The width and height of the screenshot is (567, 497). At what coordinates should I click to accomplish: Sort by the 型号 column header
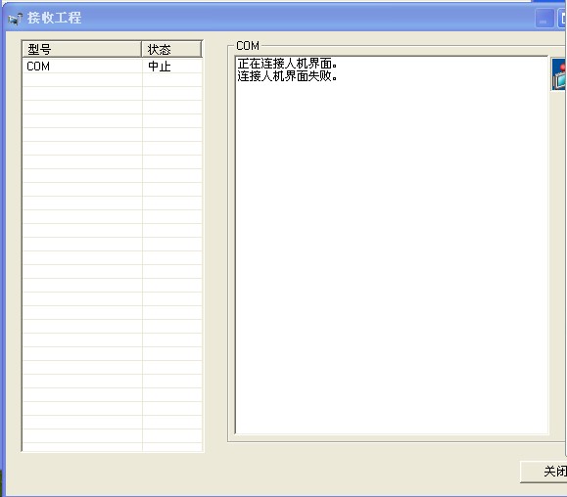81,49
